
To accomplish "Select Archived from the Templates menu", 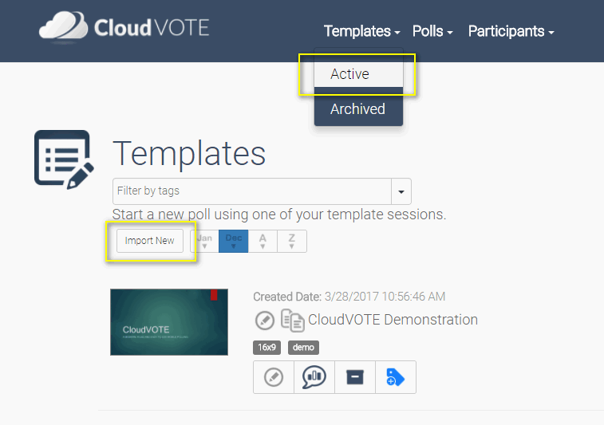I will coord(357,109).
